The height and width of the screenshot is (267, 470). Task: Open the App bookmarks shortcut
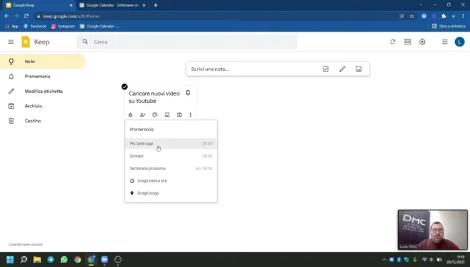11,26
